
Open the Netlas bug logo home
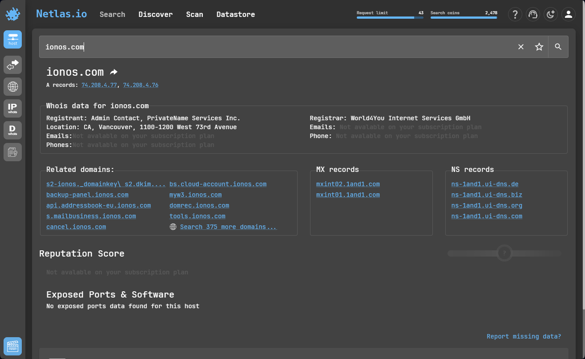point(12,14)
